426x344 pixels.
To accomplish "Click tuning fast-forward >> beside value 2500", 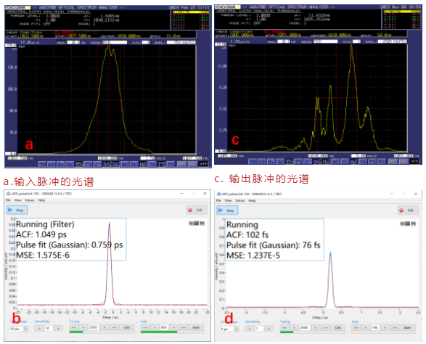I will click(x=325, y=328).
